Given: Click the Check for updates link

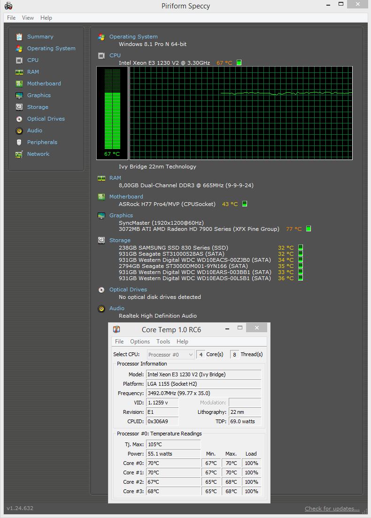Looking at the screenshot, I should [332, 509].
